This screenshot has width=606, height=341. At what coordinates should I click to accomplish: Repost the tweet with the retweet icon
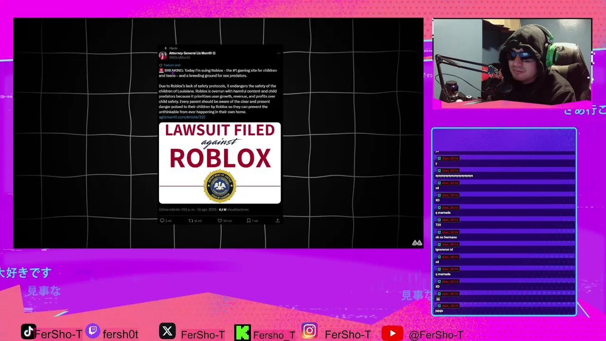191,221
